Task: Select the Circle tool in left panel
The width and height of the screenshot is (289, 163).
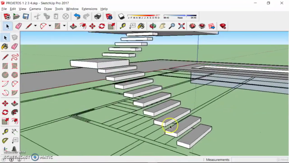Action: coord(5,75)
